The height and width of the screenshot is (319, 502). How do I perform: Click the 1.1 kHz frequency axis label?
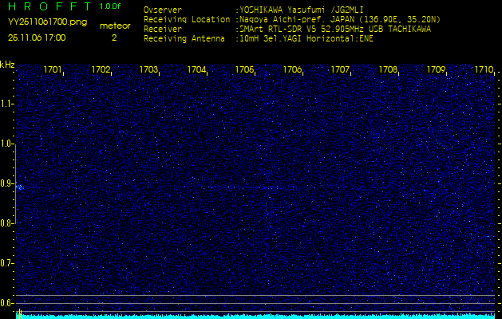coord(7,104)
